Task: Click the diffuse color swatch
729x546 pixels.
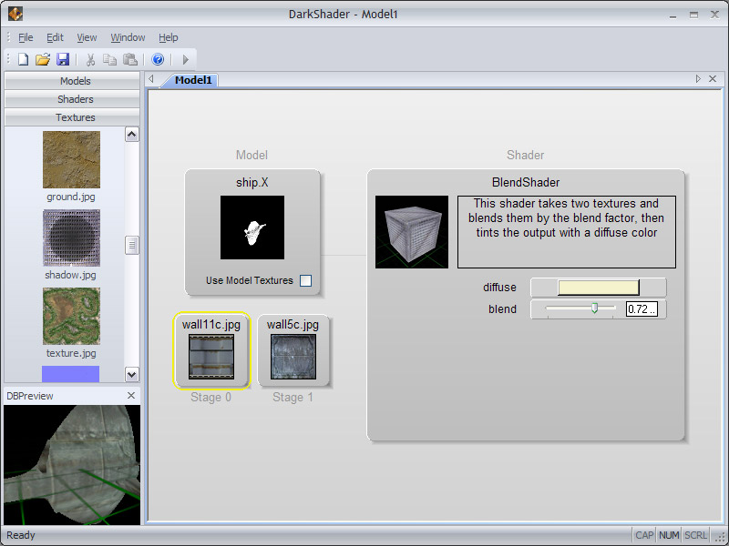Action: (598, 288)
